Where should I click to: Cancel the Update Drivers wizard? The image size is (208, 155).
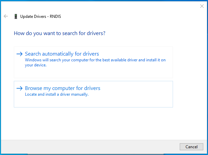click(192, 147)
